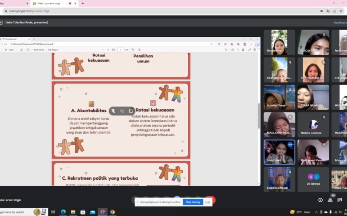
Task: Open a new Chrome tab with plus
Action: click(x=83, y=3)
